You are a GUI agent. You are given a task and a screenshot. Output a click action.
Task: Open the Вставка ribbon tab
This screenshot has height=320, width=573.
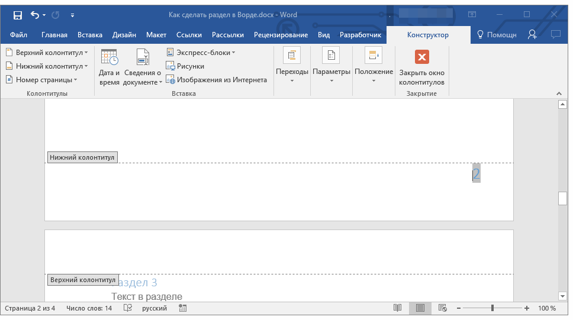[90, 35]
